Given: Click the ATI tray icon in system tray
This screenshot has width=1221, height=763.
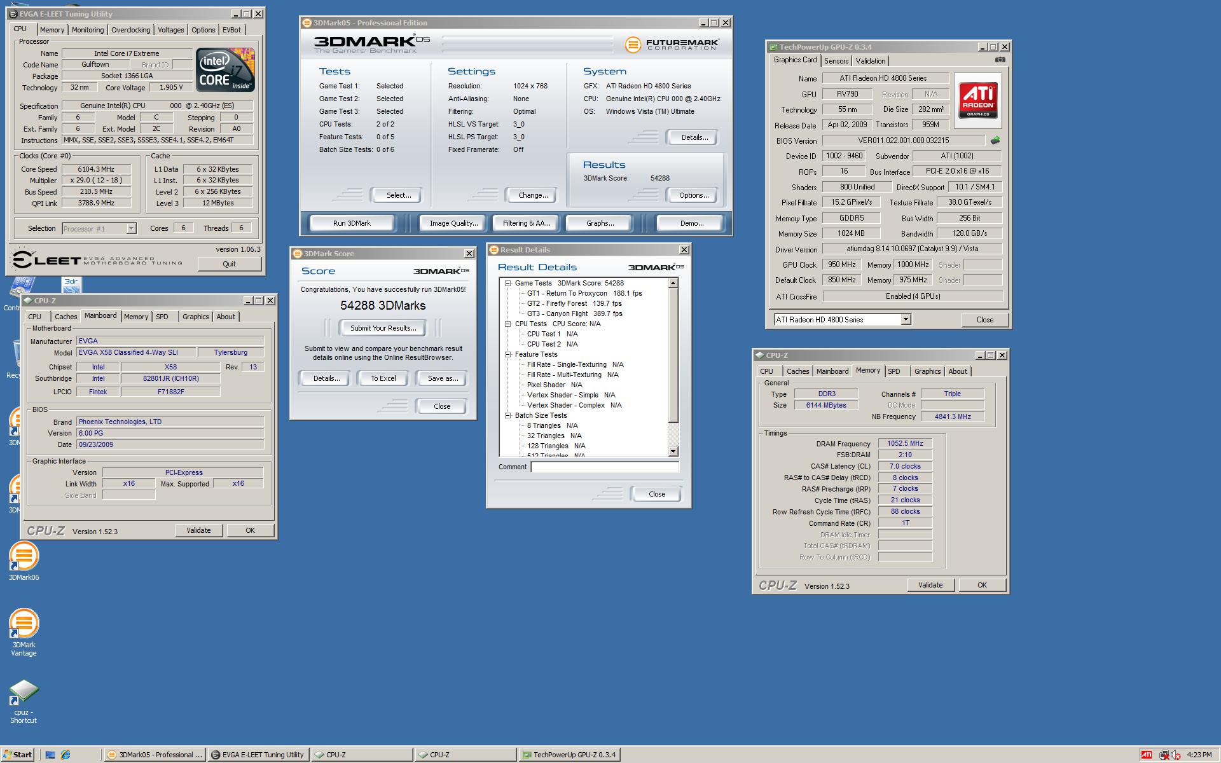Looking at the screenshot, I should [x=1146, y=755].
